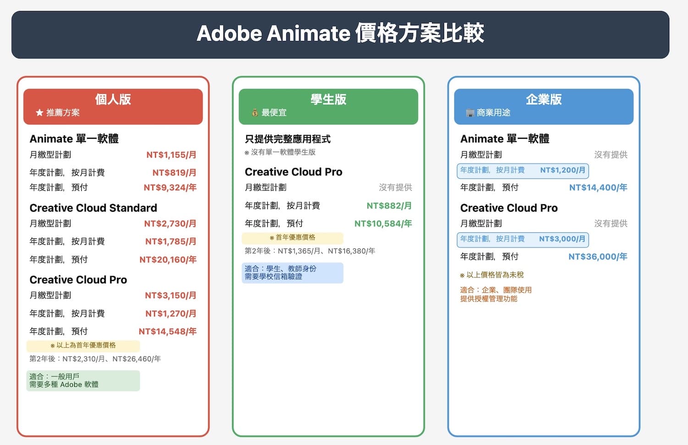This screenshot has height=445, width=688.
Task: Select the green 適合：一般用戶 info box
Action: pyautogui.click(x=83, y=380)
